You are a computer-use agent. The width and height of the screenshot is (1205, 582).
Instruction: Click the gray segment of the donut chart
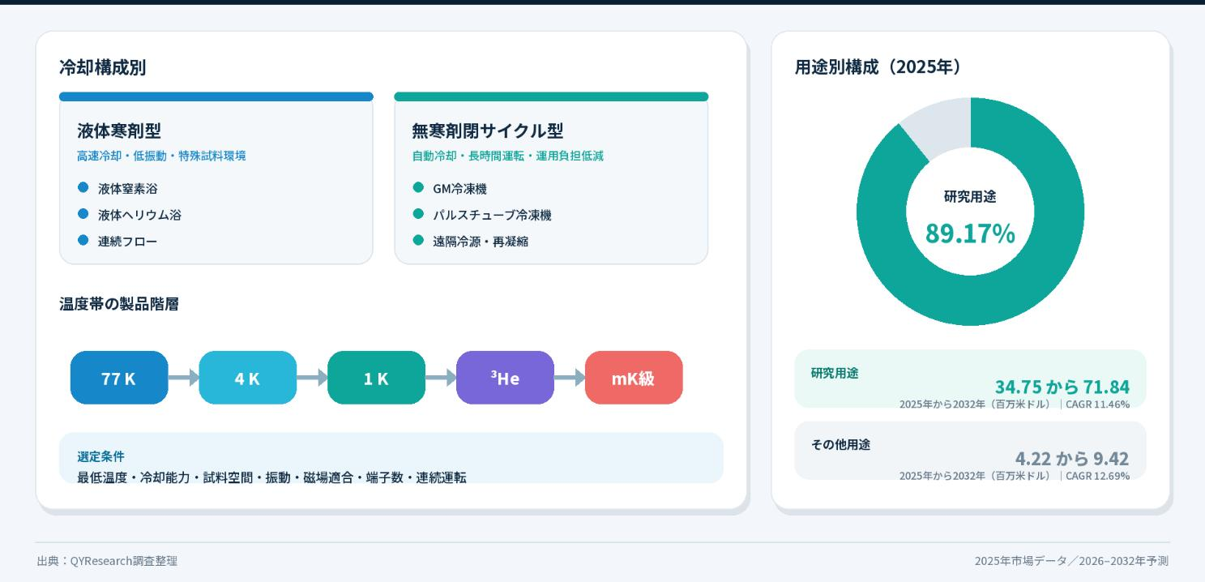pyautogui.click(x=940, y=130)
